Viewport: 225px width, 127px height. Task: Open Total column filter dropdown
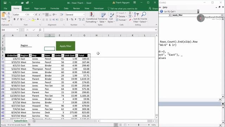89,55
